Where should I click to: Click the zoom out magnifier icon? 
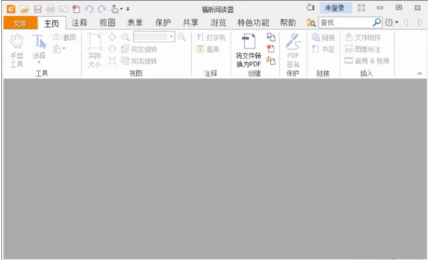[x=125, y=37]
